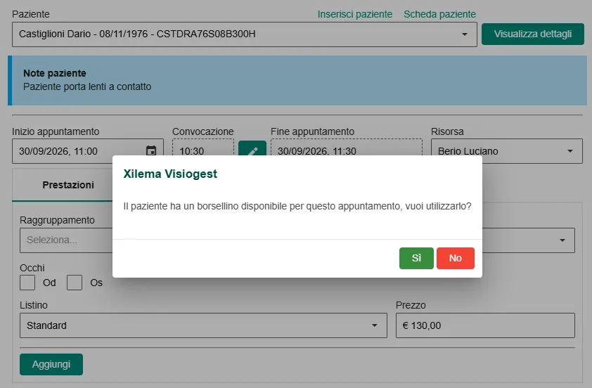Check the Os eye checkbox
Viewport: 592px width, 388px height.
tap(75, 283)
